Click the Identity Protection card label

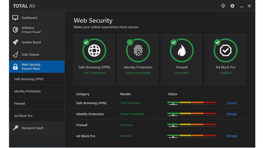point(138,67)
